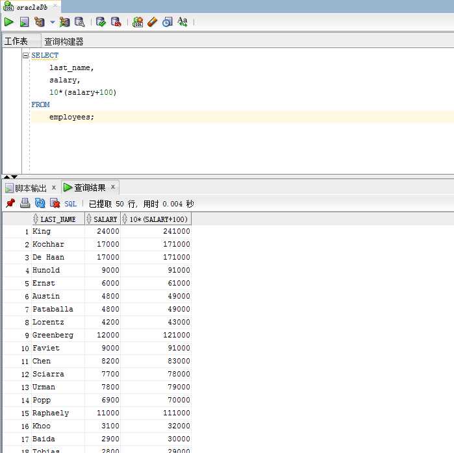
Task: Commit changes with the green check database icon
Action: point(101,21)
